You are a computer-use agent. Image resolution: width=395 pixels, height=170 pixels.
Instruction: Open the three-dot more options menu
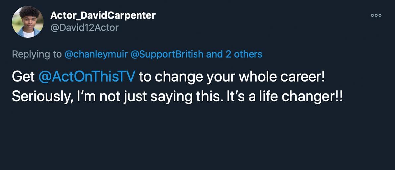pyautogui.click(x=376, y=15)
